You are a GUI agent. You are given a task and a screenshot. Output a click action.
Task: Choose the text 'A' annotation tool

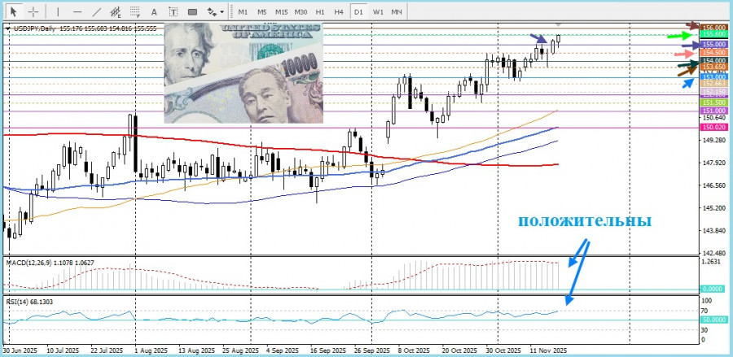pyautogui.click(x=154, y=12)
